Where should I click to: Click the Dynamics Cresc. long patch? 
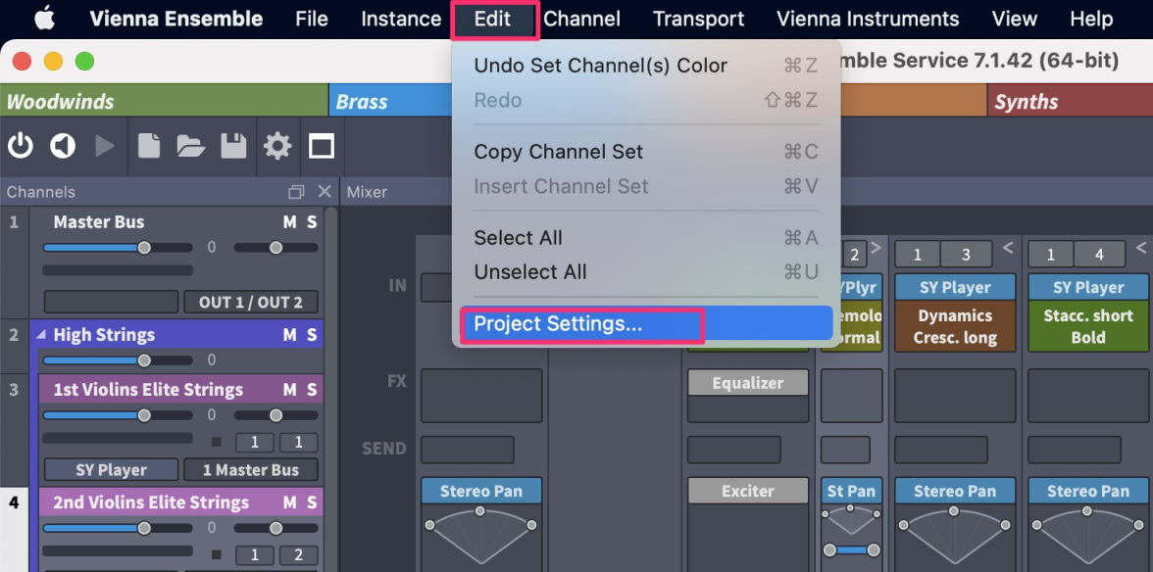[x=955, y=327]
